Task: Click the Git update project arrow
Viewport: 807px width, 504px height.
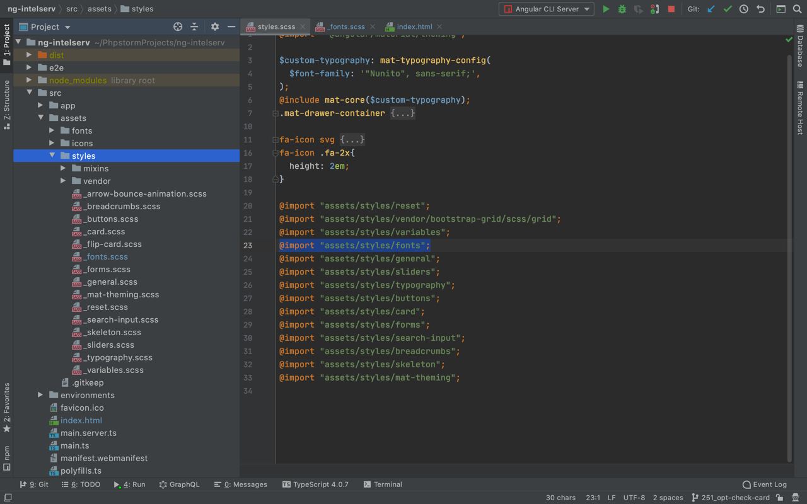Action: tap(711, 9)
